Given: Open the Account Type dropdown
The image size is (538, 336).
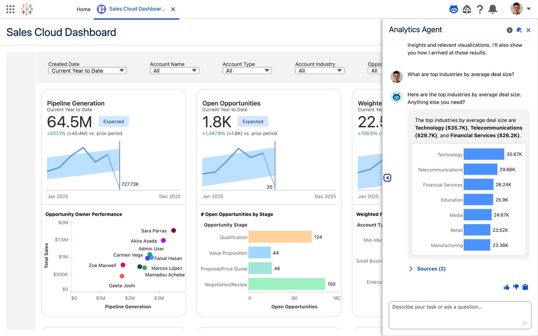Looking at the screenshot, I should [247, 71].
